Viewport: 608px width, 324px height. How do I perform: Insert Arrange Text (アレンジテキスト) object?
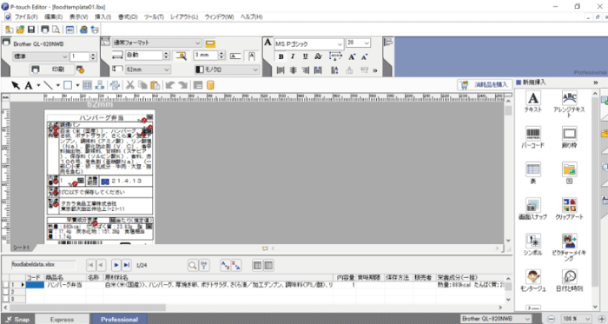point(569,104)
